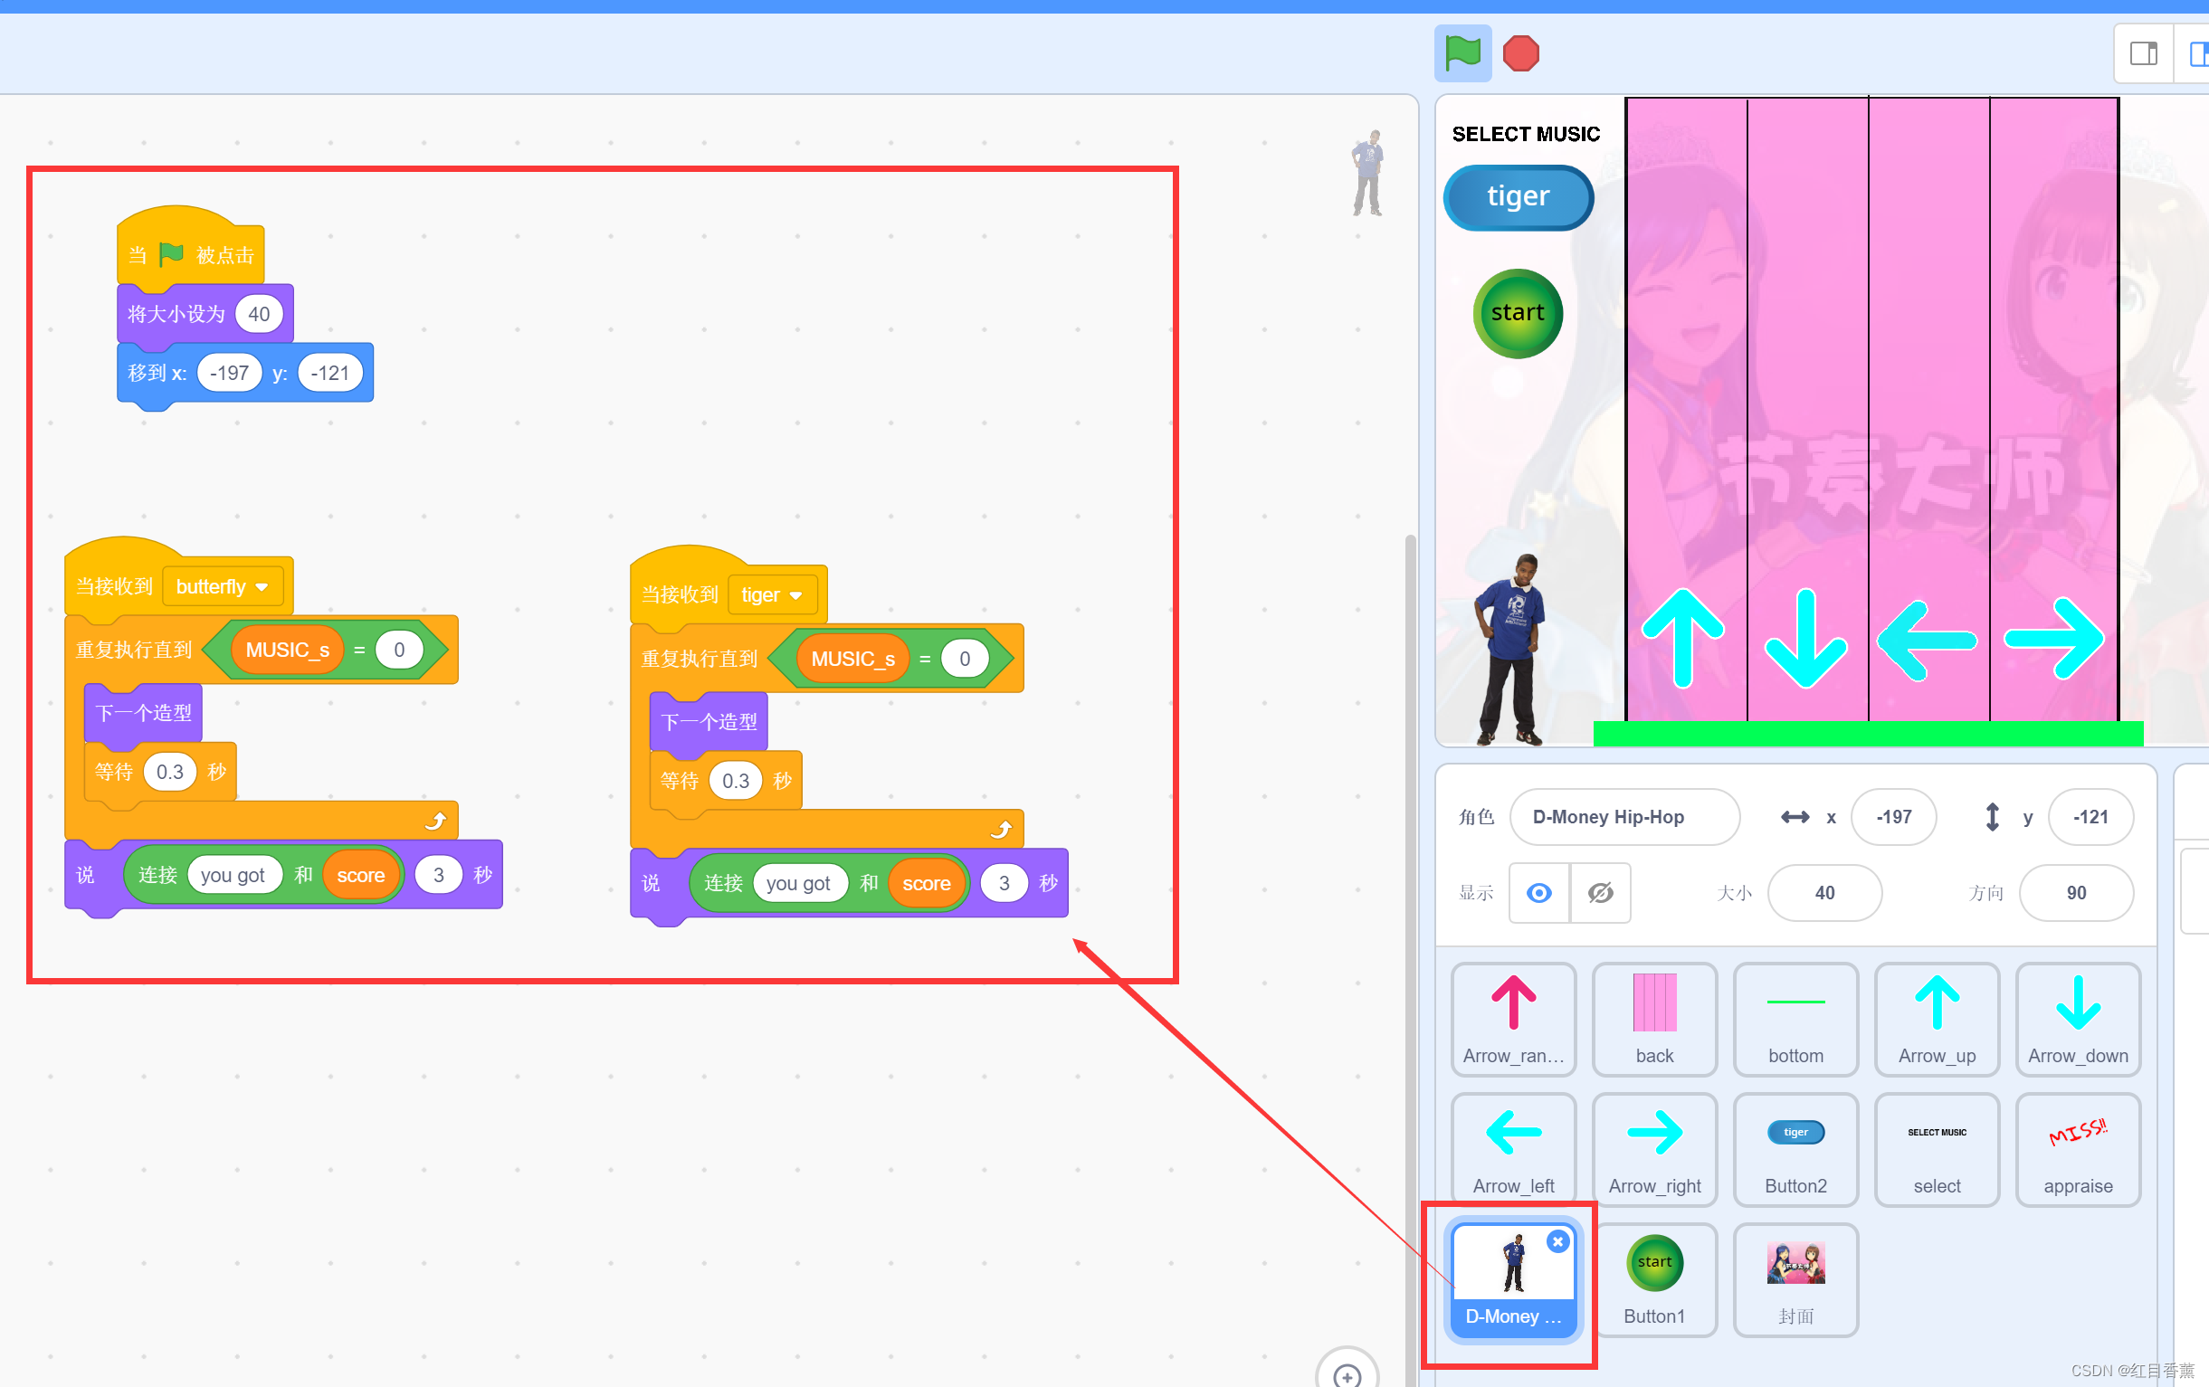Select the Arrow_left sprite
Image resolution: width=2209 pixels, height=1387 pixels.
(1513, 1148)
